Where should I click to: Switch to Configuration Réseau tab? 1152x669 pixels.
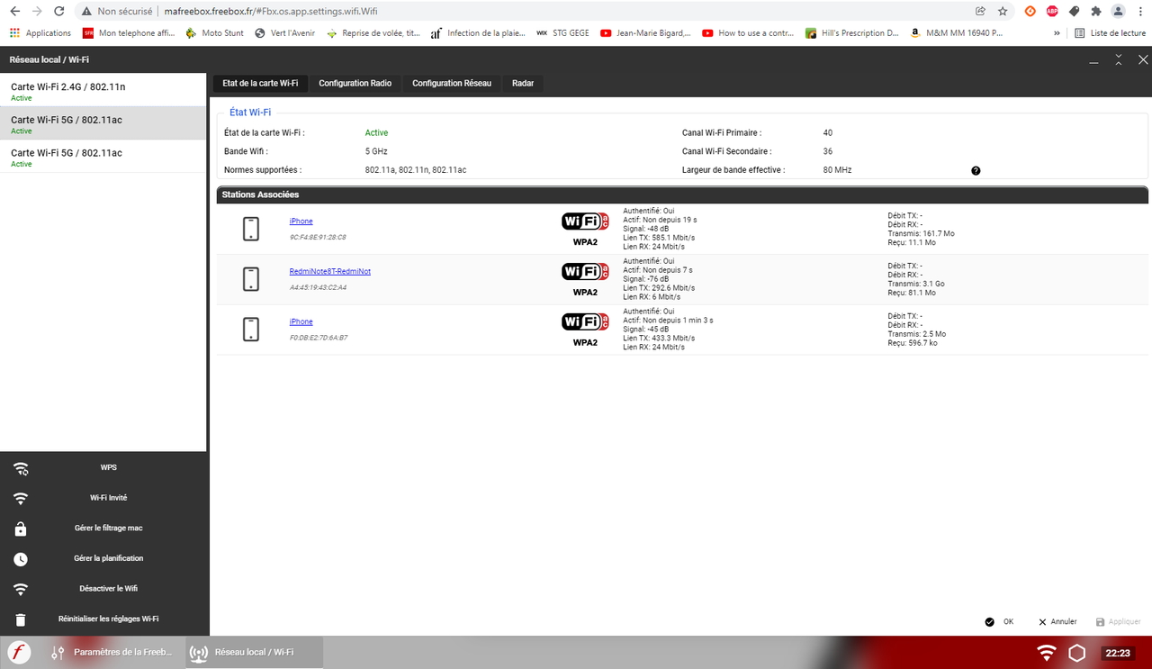coord(452,83)
